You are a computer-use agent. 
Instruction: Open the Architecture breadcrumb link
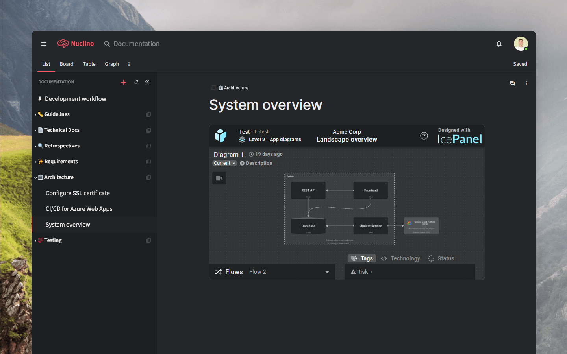(x=233, y=88)
